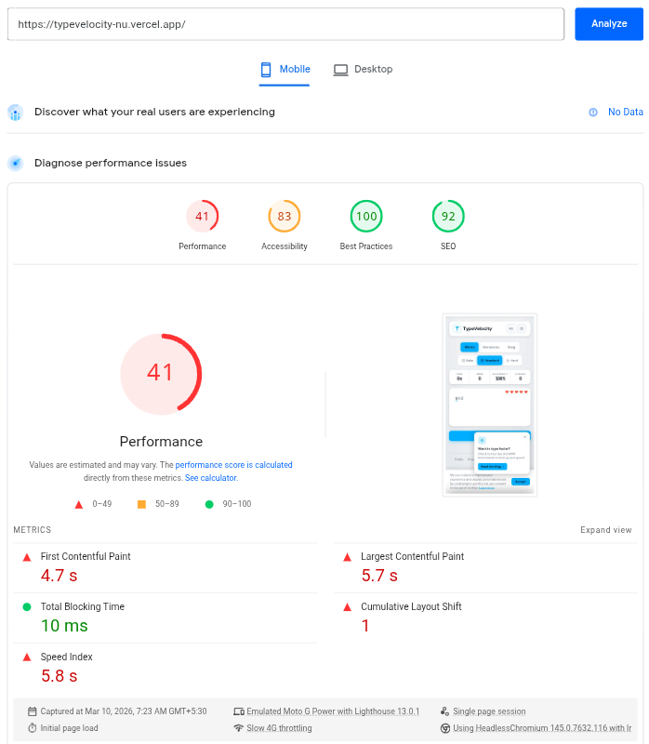Click the red triangle beside First Contentful Paint
This screenshot has width=649, height=744.
pyautogui.click(x=27, y=557)
